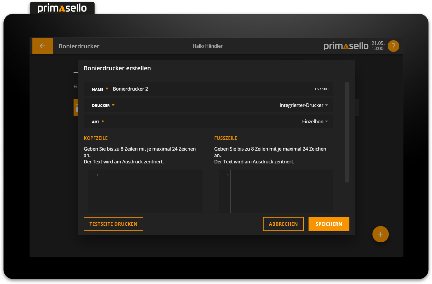Select the primasello tab at the top left
The height and width of the screenshot is (284, 432).
(x=62, y=8)
